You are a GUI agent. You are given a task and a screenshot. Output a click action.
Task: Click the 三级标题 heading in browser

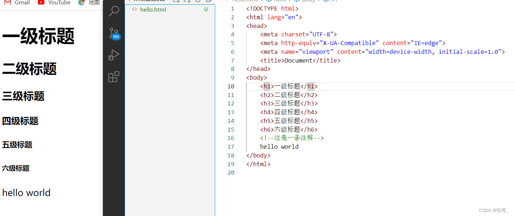(23, 96)
